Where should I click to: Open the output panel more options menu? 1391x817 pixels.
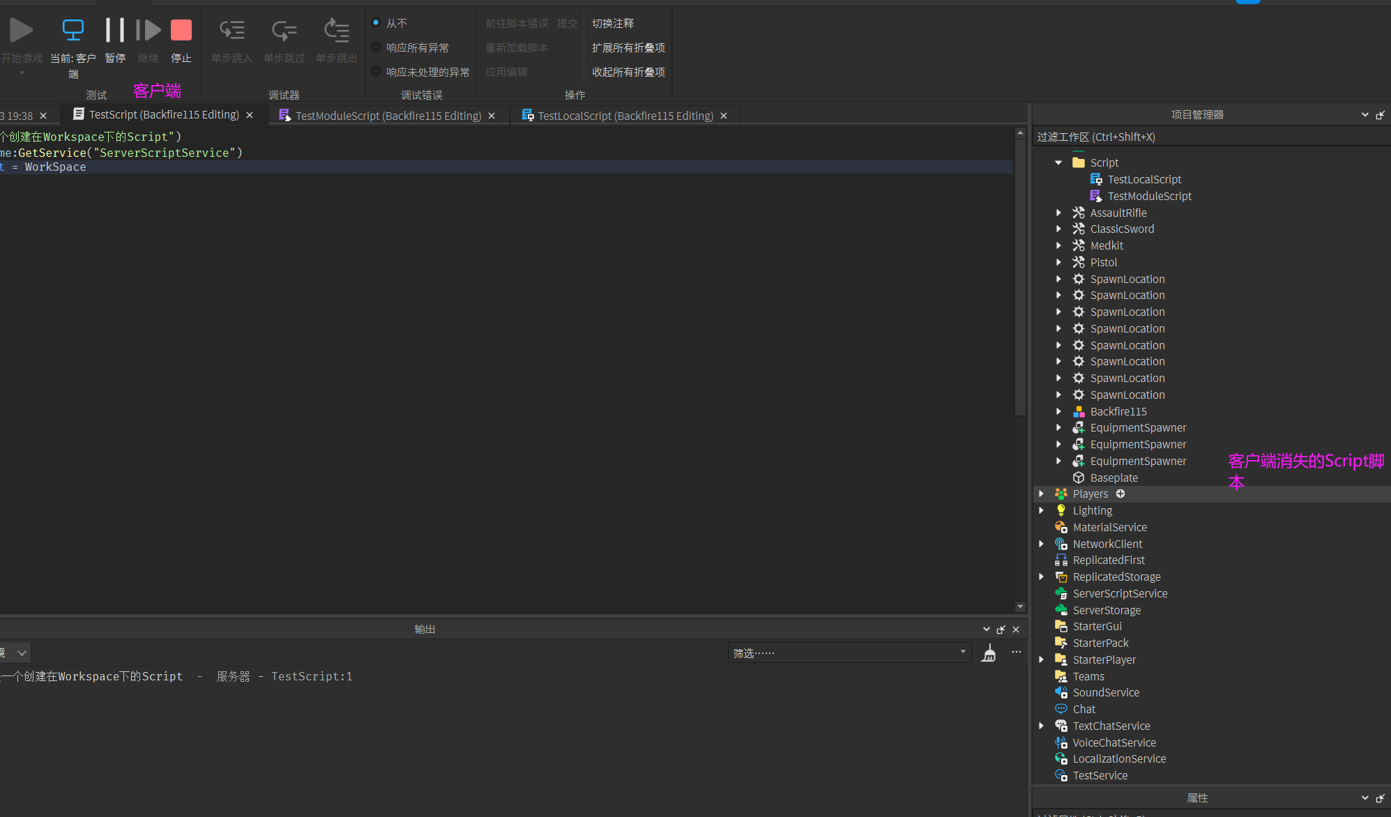tap(1017, 652)
